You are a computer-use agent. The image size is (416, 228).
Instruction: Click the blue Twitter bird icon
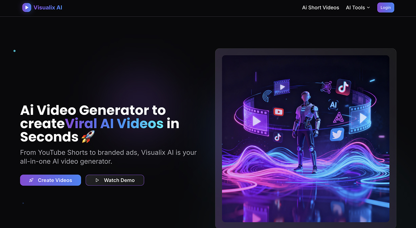[x=337, y=134]
